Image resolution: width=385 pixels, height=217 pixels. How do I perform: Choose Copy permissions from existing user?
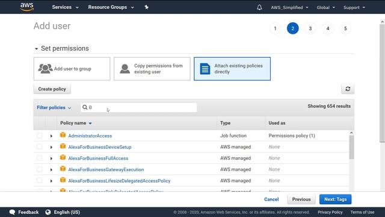click(152, 69)
